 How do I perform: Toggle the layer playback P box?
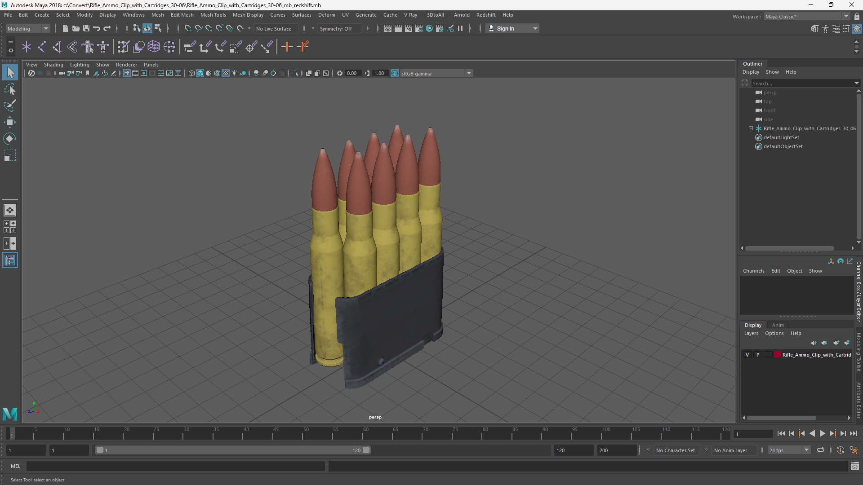point(758,355)
